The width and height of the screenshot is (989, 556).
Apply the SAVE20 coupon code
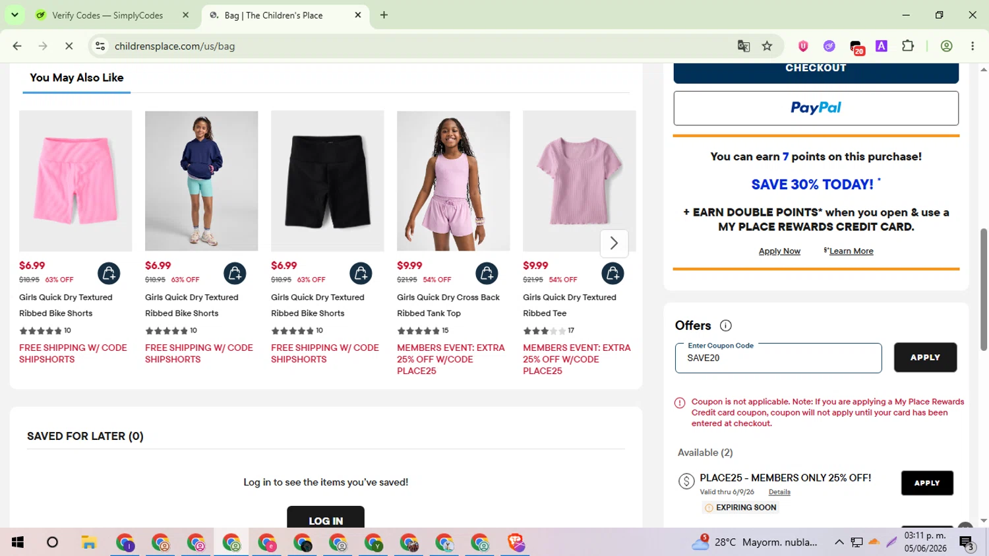(x=925, y=357)
